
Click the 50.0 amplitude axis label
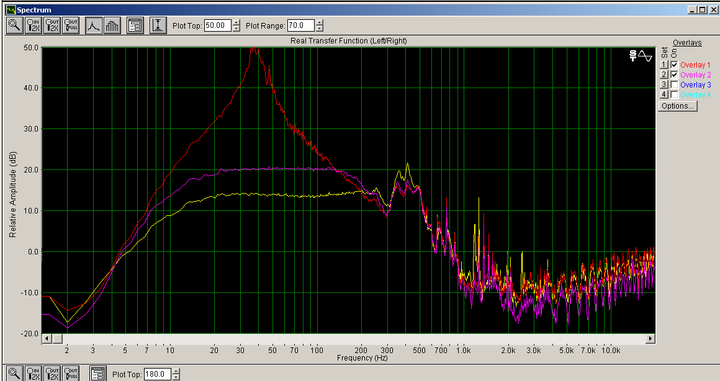(x=31, y=47)
